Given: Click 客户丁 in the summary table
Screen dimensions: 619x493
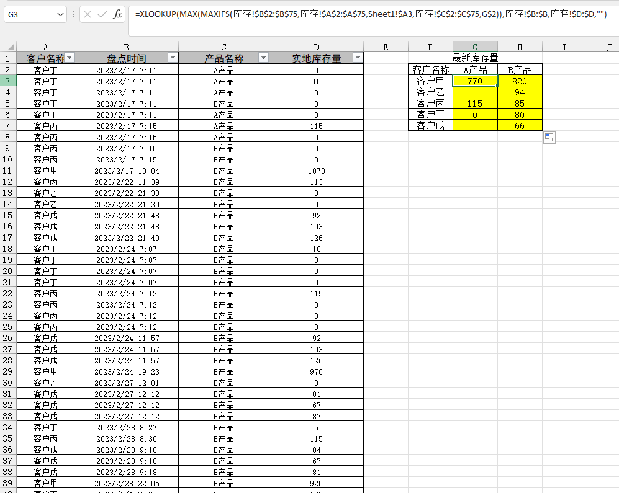Looking at the screenshot, I should tap(430, 114).
